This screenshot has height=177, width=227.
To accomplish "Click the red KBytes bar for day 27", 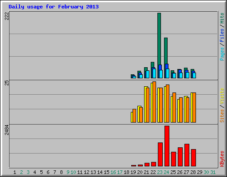I will point(187,155).
